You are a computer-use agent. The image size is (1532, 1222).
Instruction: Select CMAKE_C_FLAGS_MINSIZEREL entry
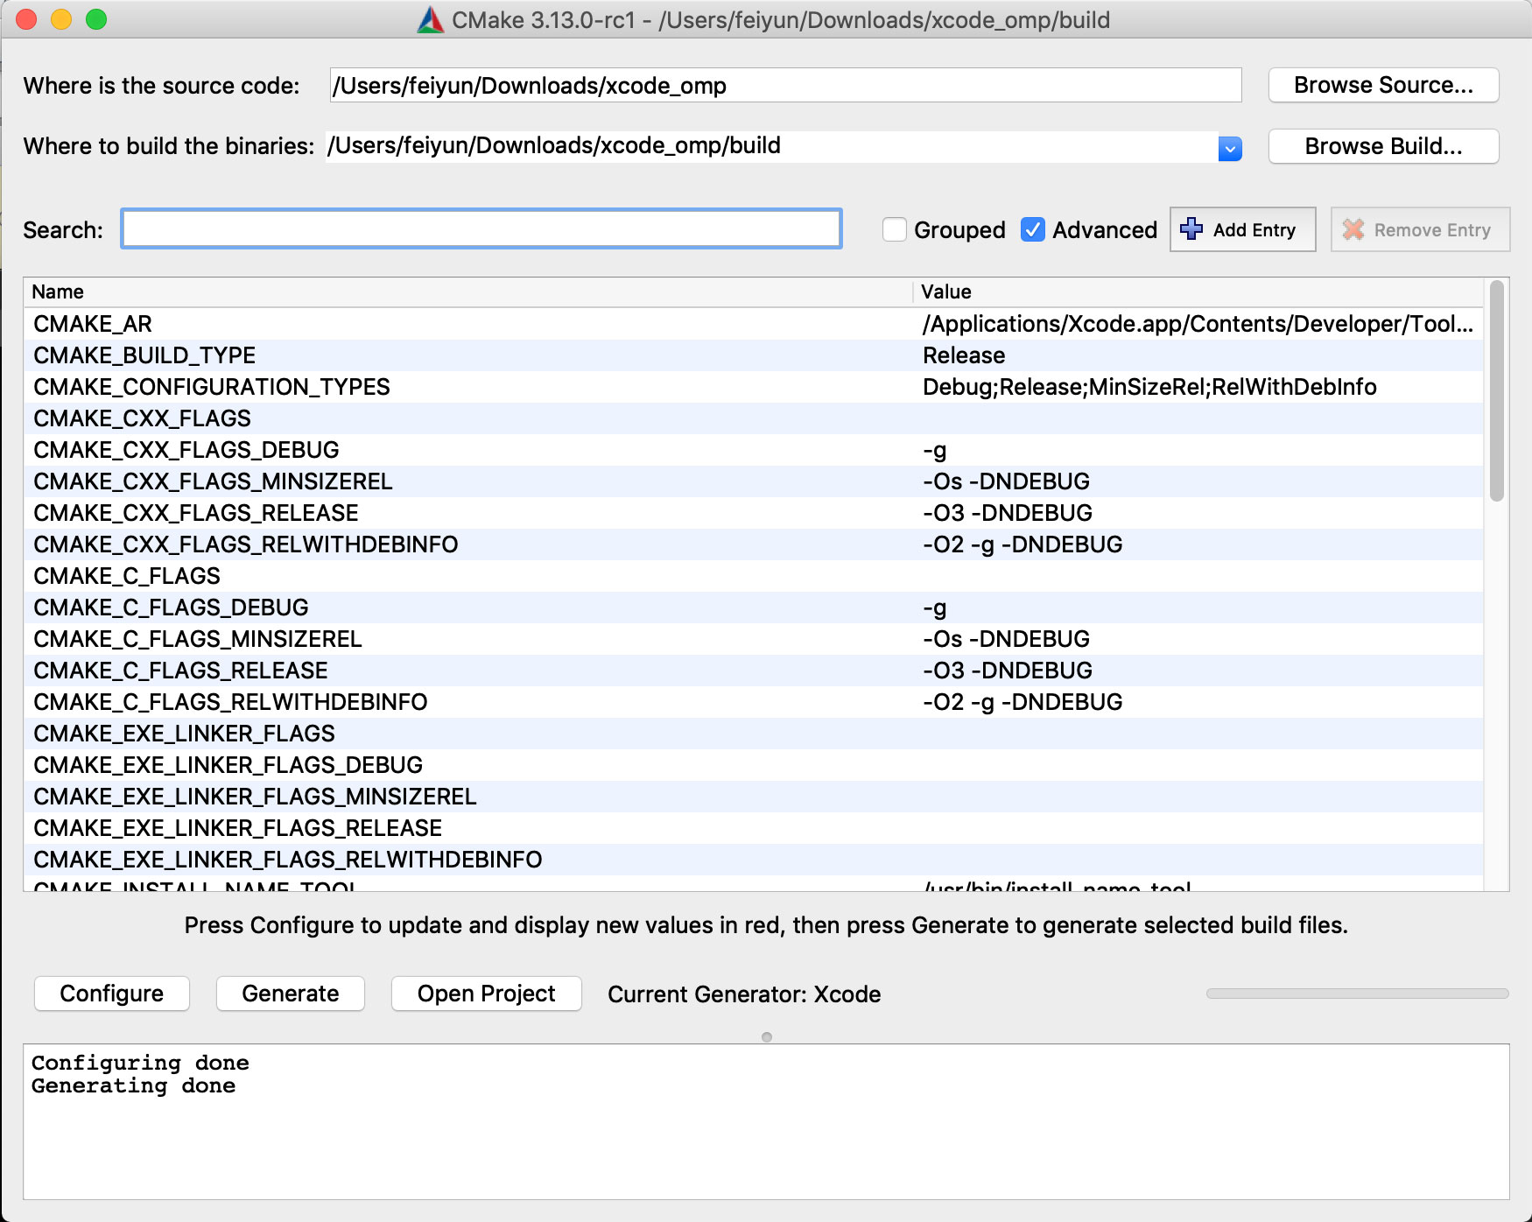coord(198,639)
